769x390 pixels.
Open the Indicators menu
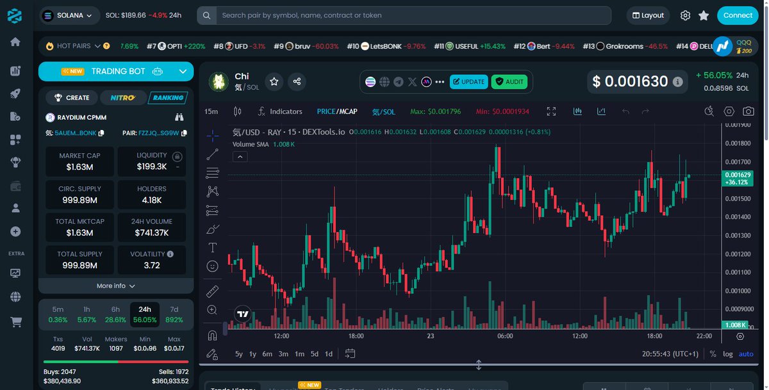point(279,111)
